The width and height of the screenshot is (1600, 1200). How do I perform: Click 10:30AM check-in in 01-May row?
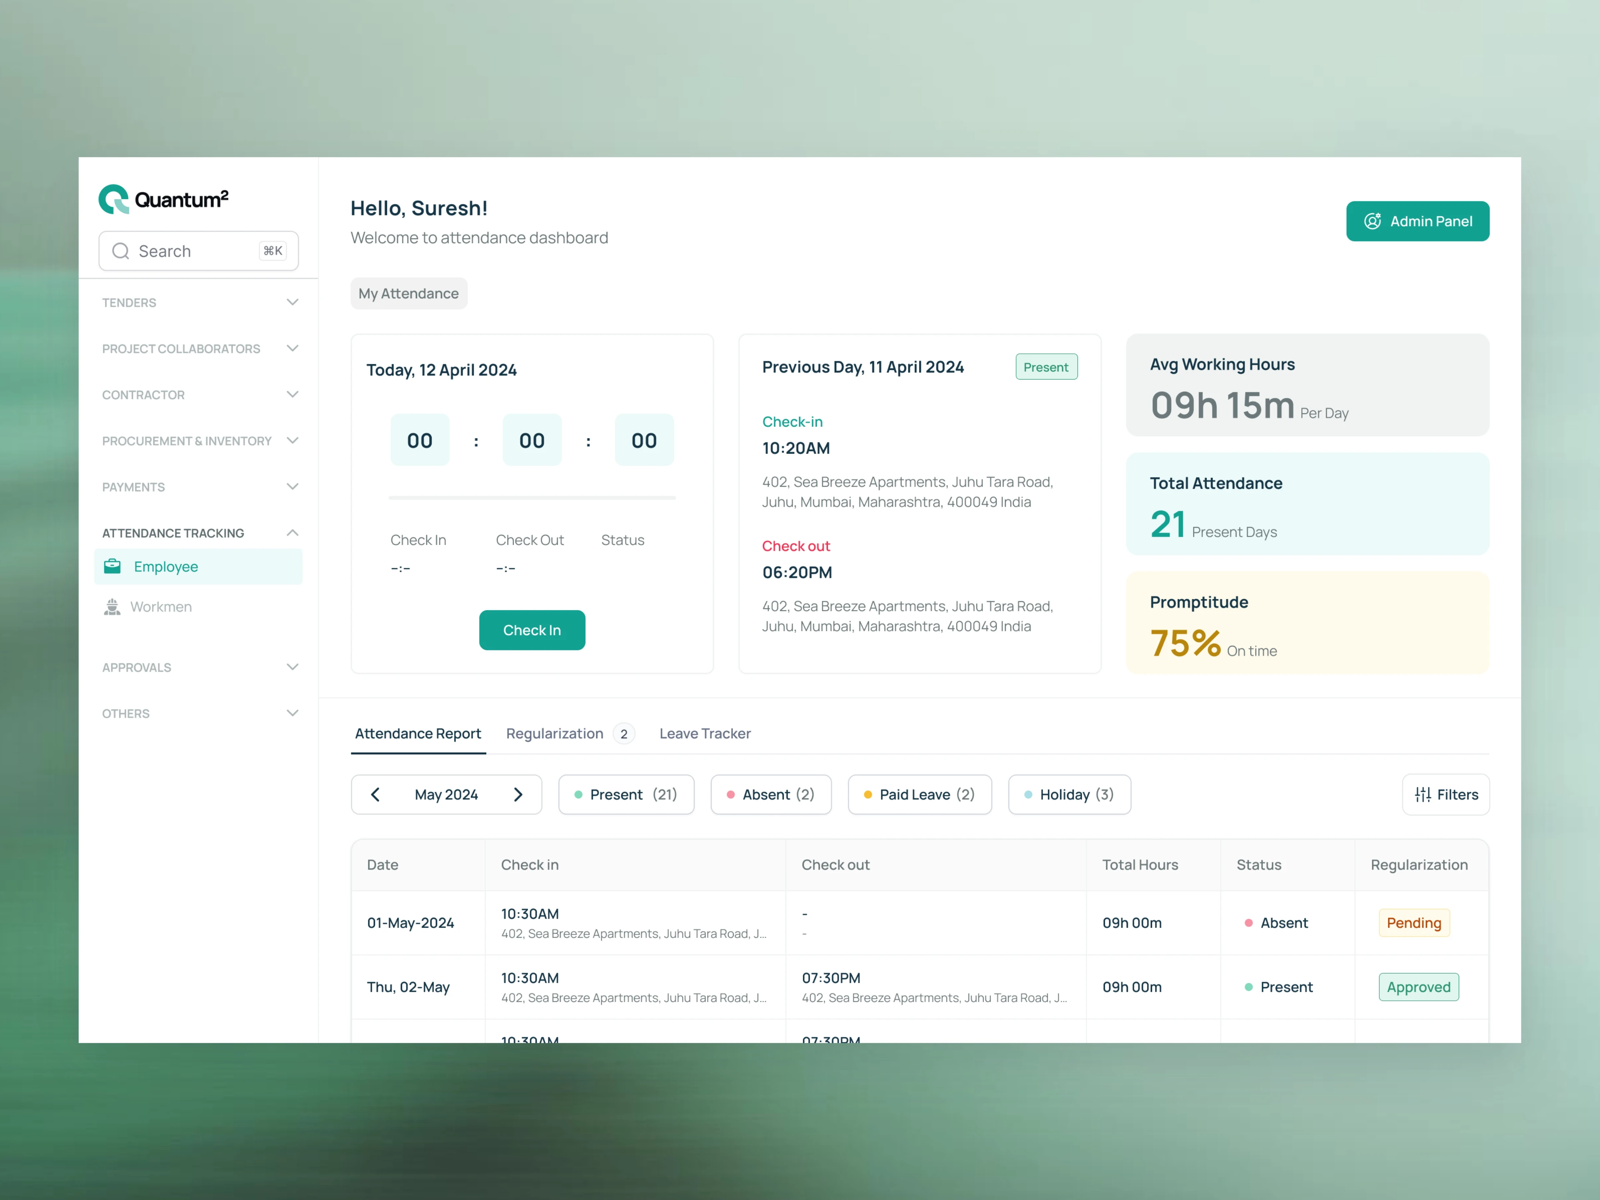tap(530, 914)
